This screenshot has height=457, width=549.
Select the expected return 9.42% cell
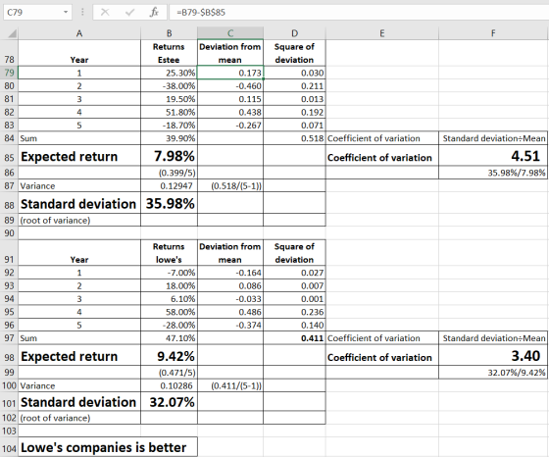[x=169, y=356]
